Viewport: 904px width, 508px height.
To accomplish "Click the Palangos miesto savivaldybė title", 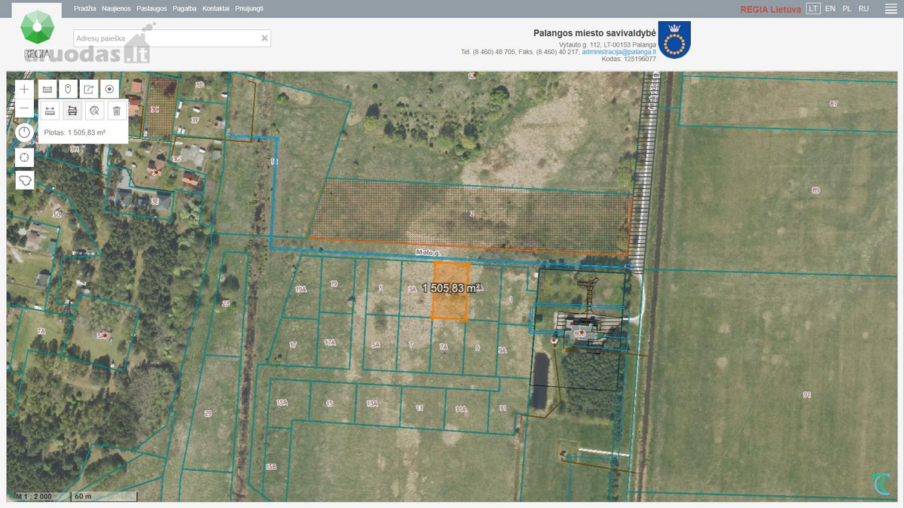I will [x=595, y=33].
